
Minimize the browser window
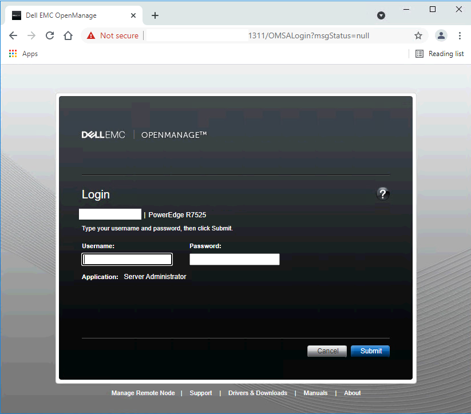click(406, 9)
